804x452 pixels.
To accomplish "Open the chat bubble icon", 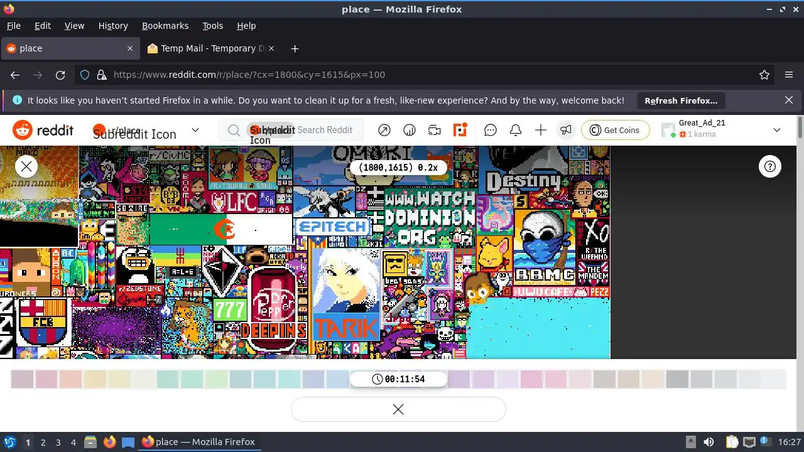I will (x=491, y=130).
